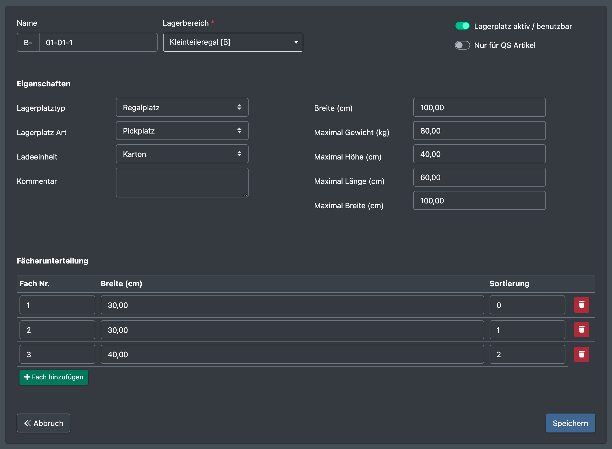Open the Lagerbereich Kleinteileregal [B] dropdown
The height and width of the screenshot is (449, 612).
(233, 42)
